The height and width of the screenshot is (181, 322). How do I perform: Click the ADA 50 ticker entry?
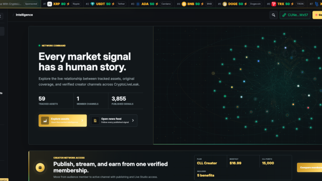point(152,4)
